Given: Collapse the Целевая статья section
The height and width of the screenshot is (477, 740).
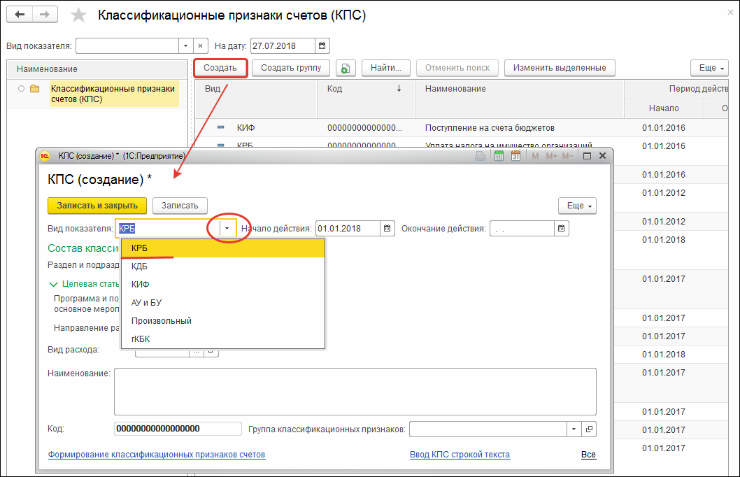Looking at the screenshot, I should (53, 284).
